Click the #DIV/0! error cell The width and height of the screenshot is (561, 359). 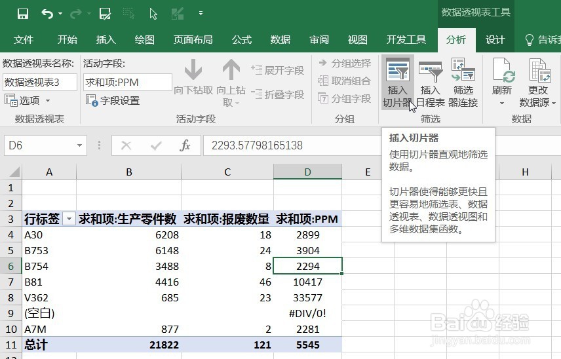307,313
